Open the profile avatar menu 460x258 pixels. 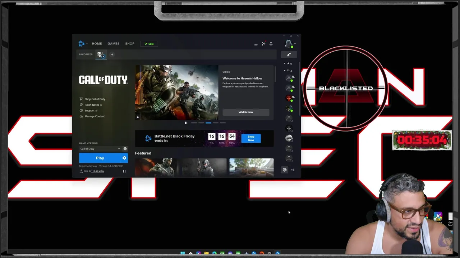tap(289, 44)
